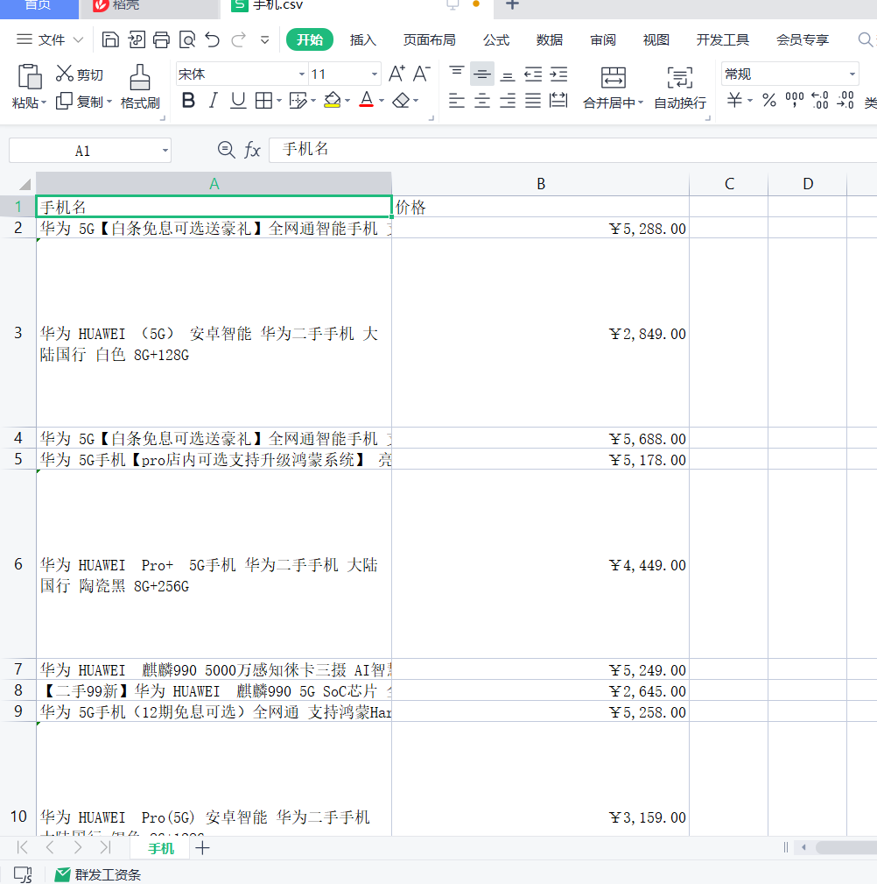Click the Print icon in quick toolbar
This screenshot has width=877, height=884.
(x=161, y=39)
